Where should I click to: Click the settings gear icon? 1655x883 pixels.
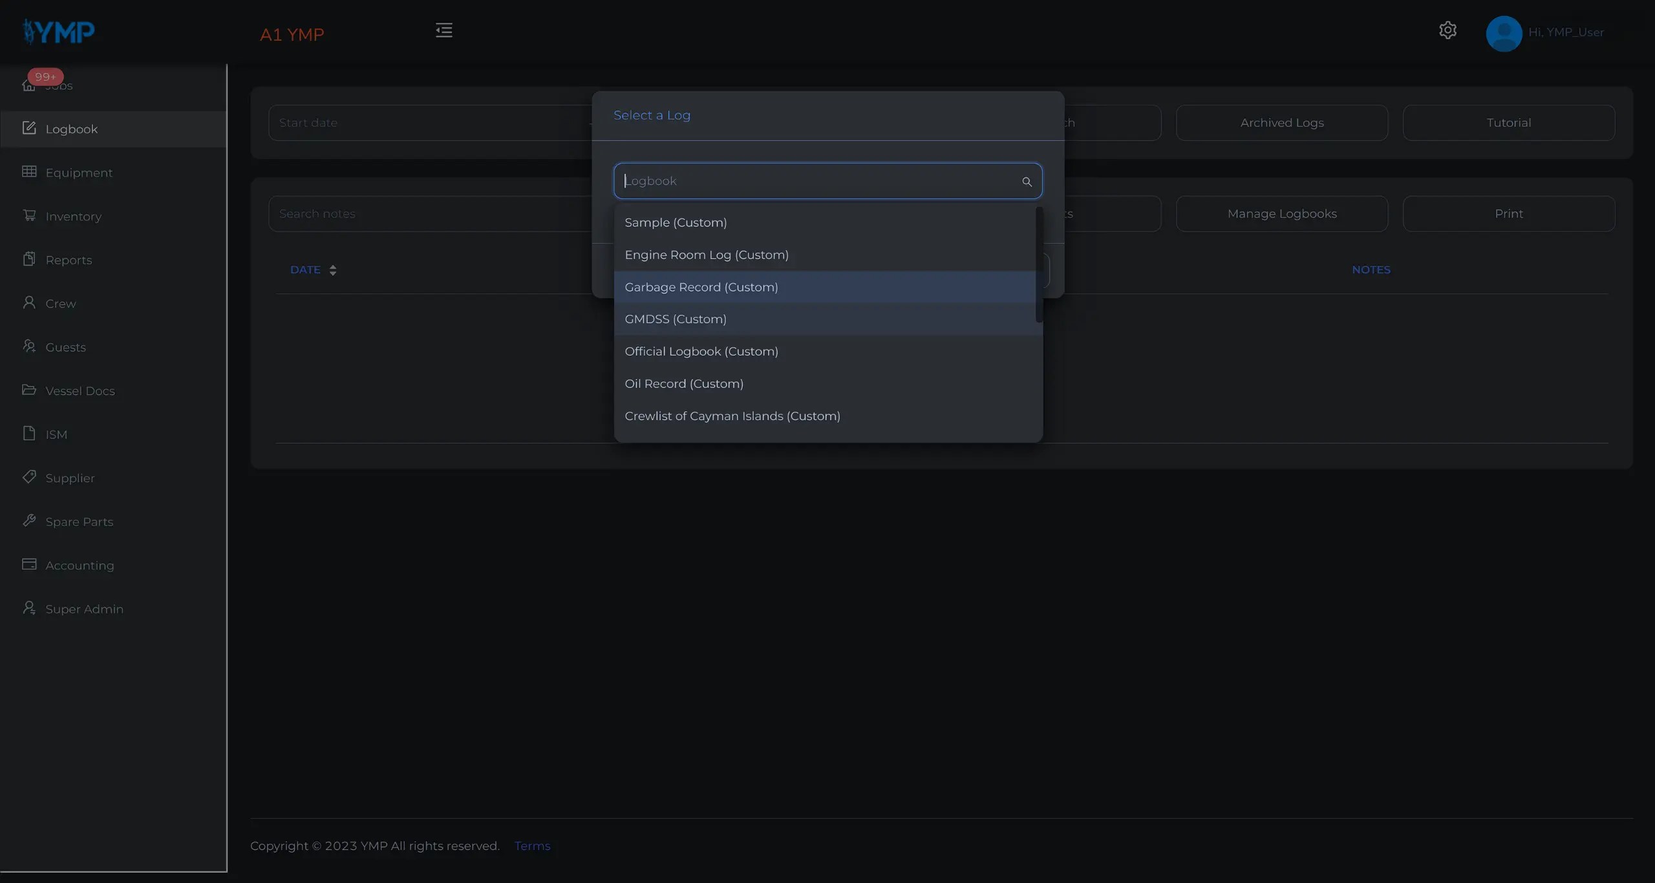click(1447, 30)
